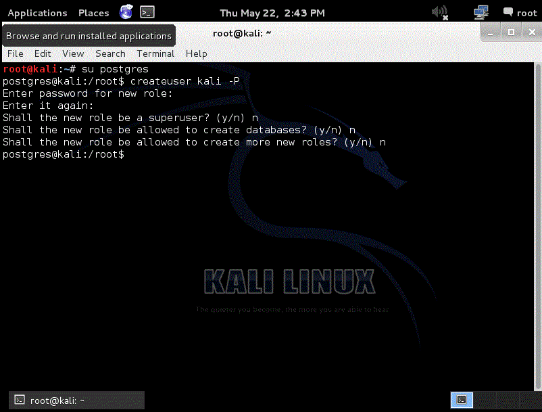Click the create databases prompt line
542x412 pixels.
tap(179, 130)
